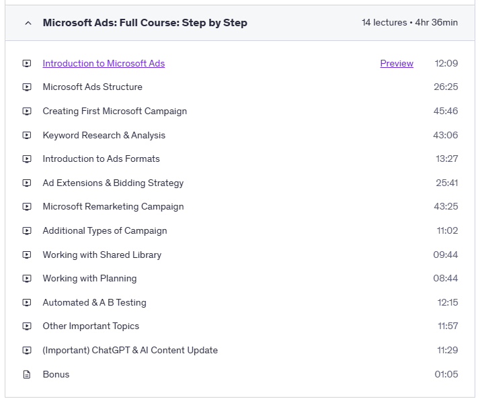The height and width of the screenshot is (403, 480).
Task: Click video icon beside Automated & A B Testing
Action: (x=27, y=303)
